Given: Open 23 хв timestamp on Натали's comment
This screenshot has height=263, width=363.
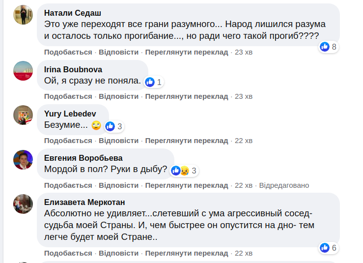Looking at the screenshot, I should coord(244,52).
